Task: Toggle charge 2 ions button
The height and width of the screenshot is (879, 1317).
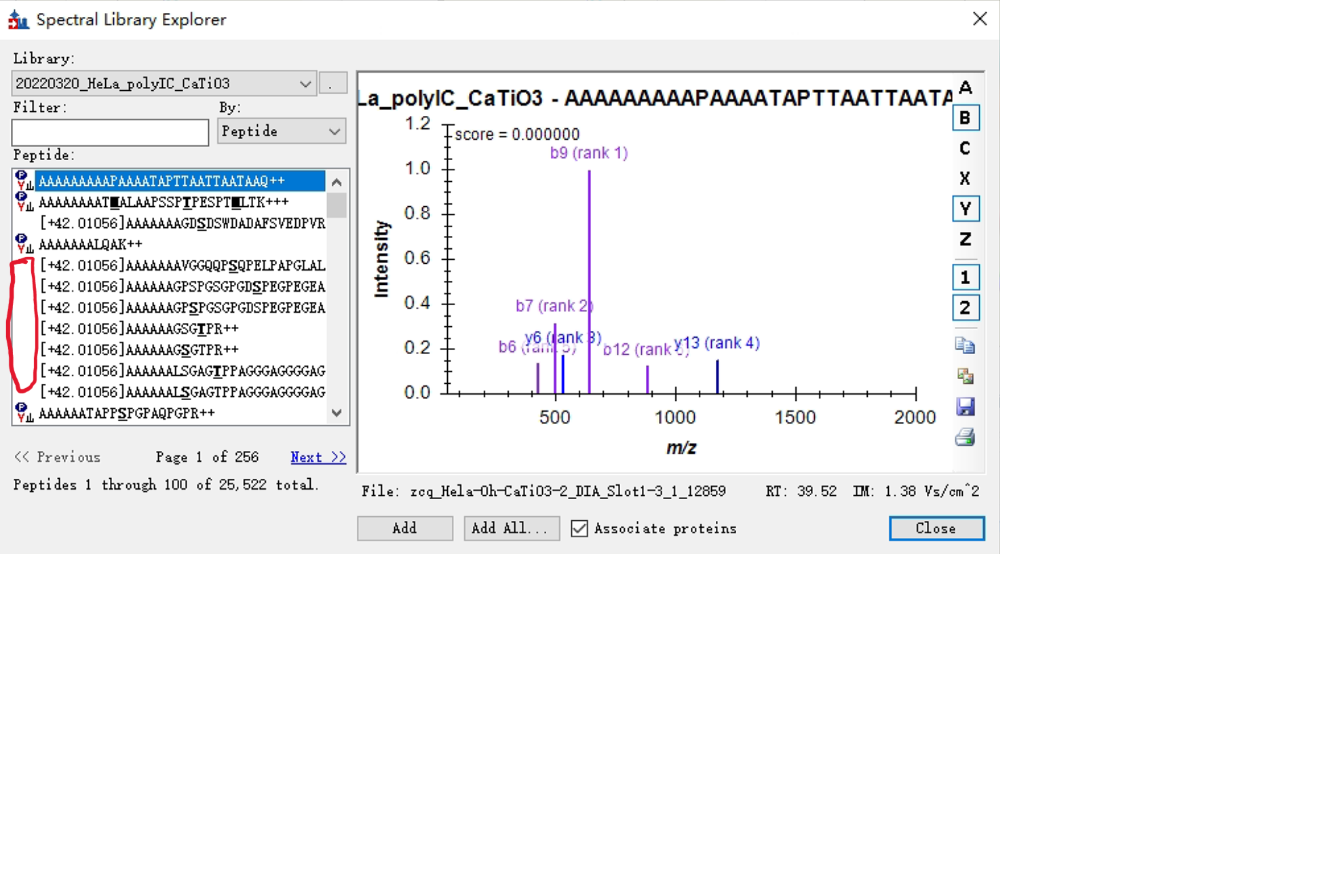Action: click(965, 308)
